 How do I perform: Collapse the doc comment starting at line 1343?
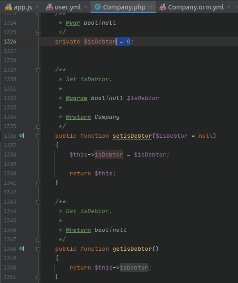click(38, 202)
